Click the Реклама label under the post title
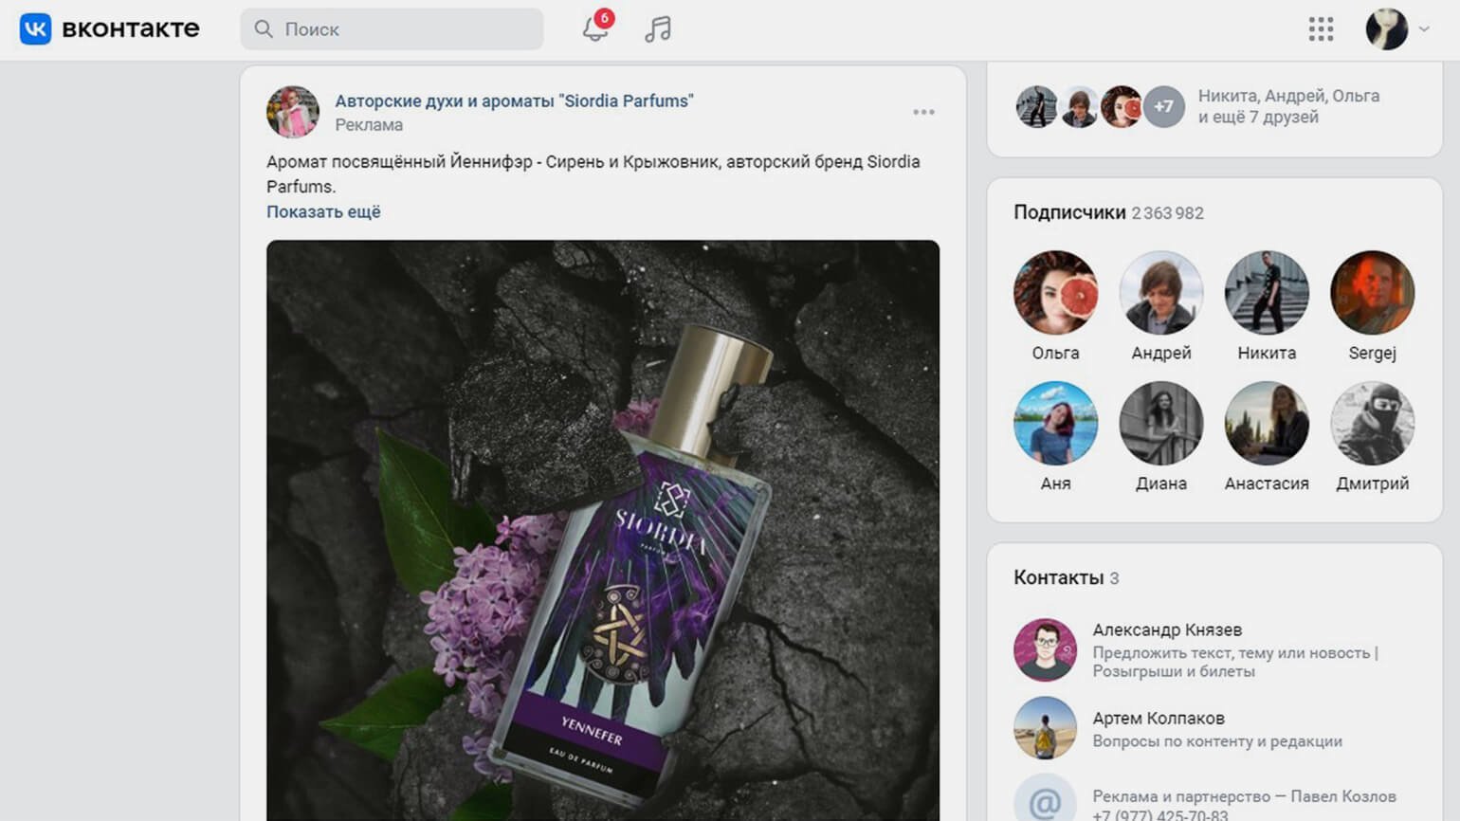 pyautogui.click(x=369, y=125)
